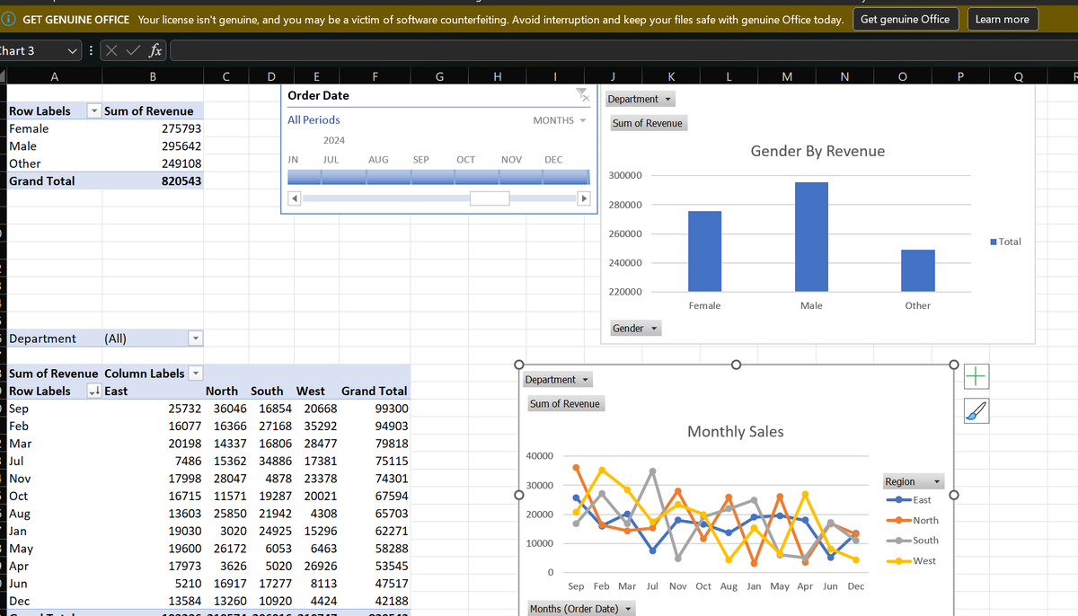Open the Department (All) filter dropdown
The width and height of the screenshot is (1078, 616).
pyautogui.click(x=196, y=339)
